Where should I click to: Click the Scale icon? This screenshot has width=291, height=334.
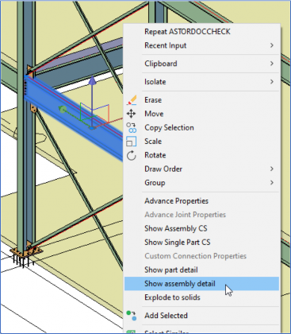[131, 142]
